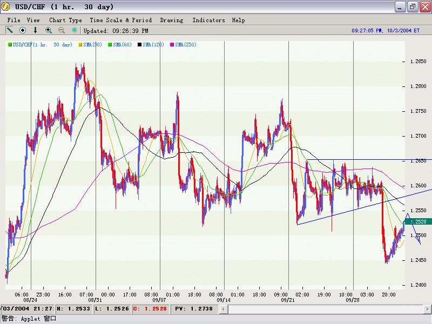This screenshot has height=324, width=432.
Task: Click the green globe refresh icon
Action: click(75, 31)
